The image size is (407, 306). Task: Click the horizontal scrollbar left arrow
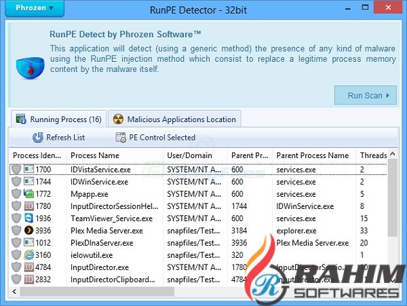pyautogui.click(x=14, y=292)
